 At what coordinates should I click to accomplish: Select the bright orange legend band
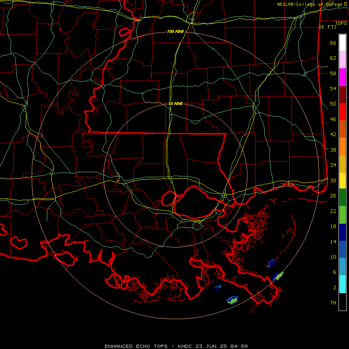click(342, 147)
